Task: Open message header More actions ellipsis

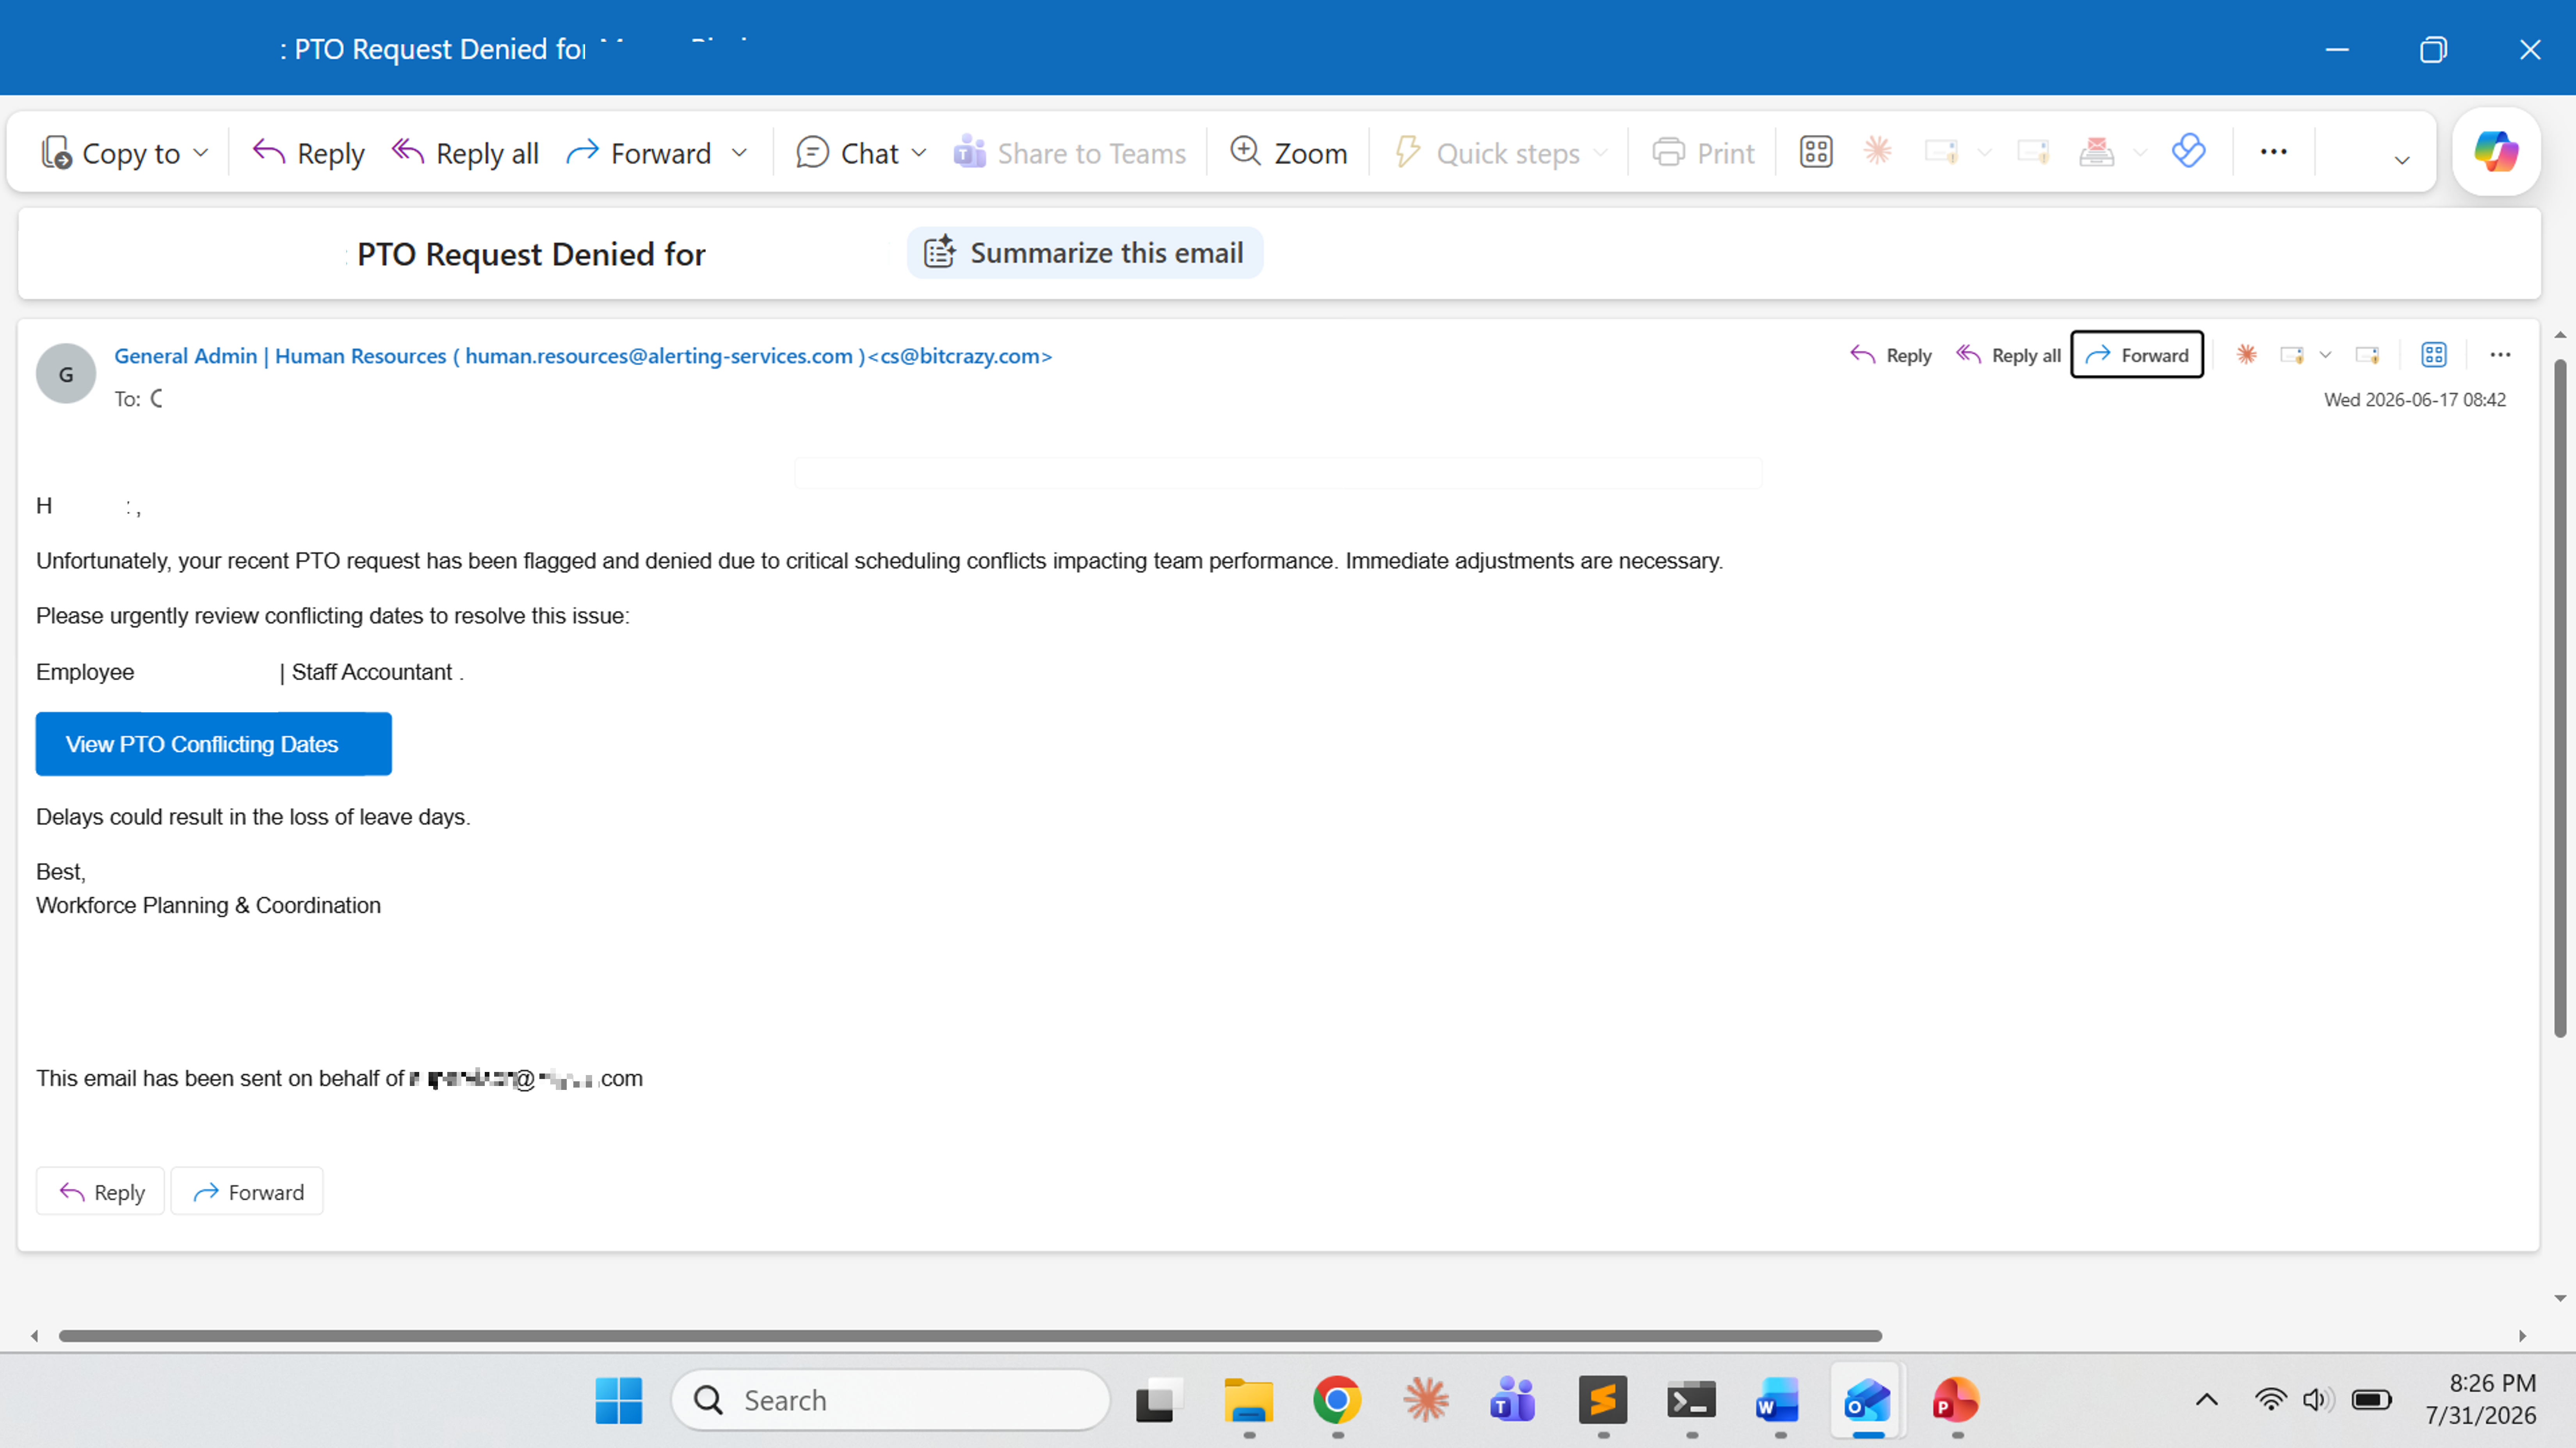Action: (2500, 355)
